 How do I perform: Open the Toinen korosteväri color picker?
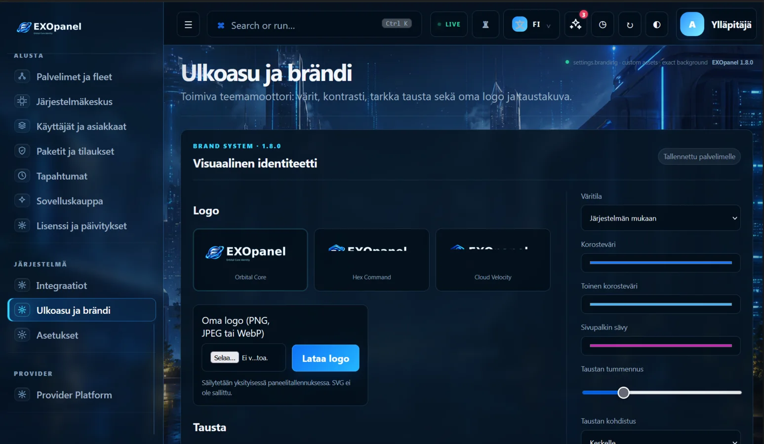coord(661,304)
